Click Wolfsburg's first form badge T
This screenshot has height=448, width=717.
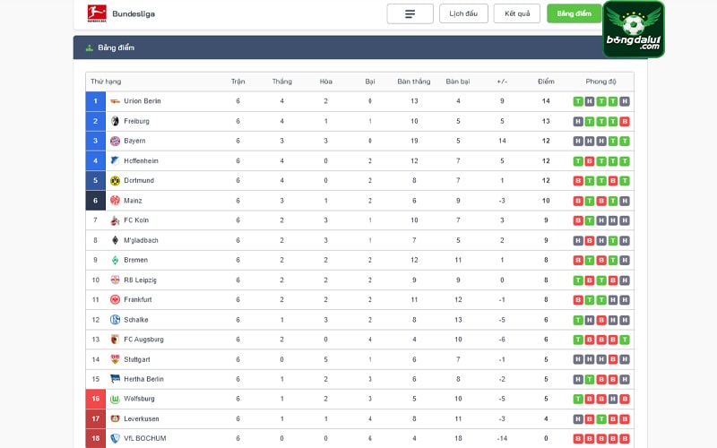[578, 399]
